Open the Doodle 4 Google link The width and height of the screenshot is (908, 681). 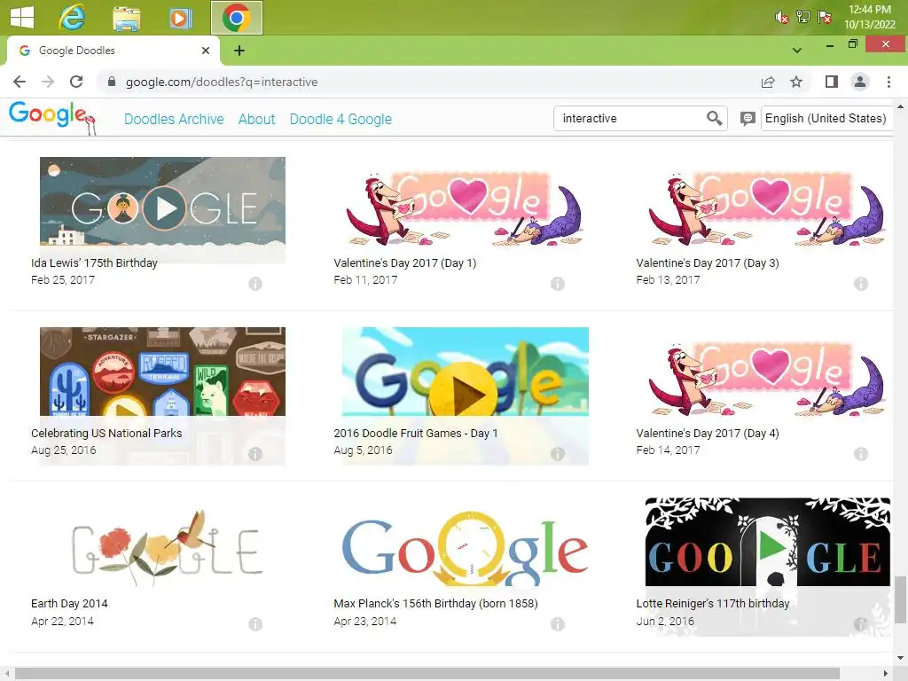pyautogui.click(x=340, y=119)
